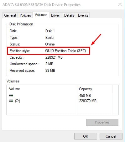Screen dimensions: 125x142
Task: Click the Cancel button
Action: pos(111,136)
